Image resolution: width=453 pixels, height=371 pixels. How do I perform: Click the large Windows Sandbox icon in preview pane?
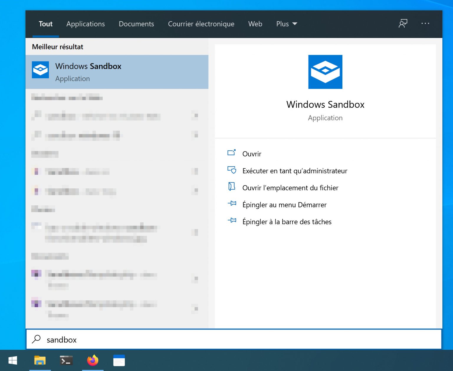(x=325, y=71)
